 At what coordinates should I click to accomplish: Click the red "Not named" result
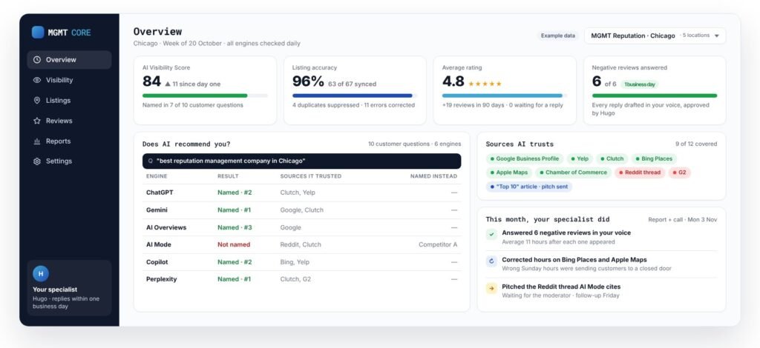pos(234,244)
